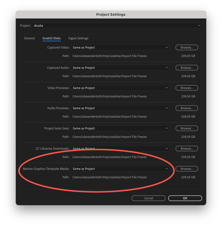
Task: Expand the Project Auto Save dropdown
Action: coord(120,128)
